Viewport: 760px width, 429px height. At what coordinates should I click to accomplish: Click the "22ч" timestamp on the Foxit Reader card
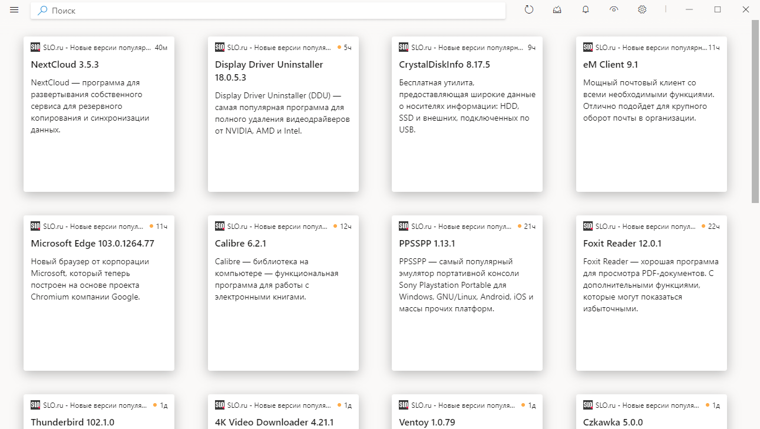[x=714, y=226]
